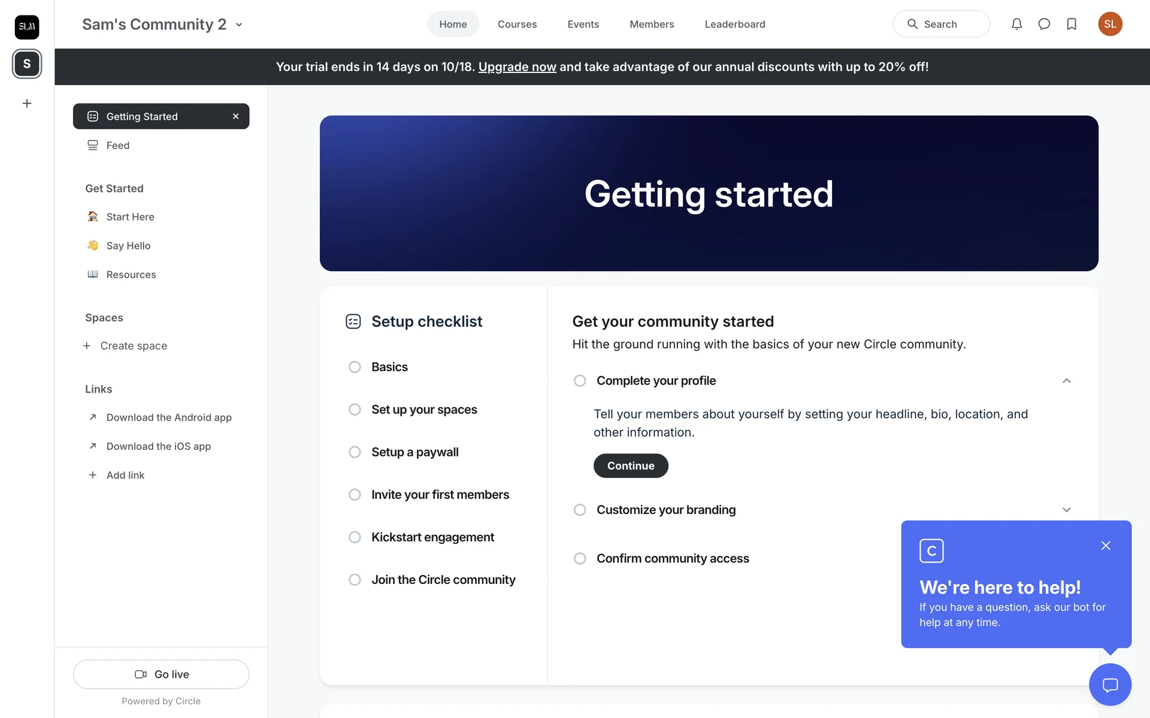1150x718 pixels.
Task: Expand the Customize your branding section
Action: [x=1066, y=510]
